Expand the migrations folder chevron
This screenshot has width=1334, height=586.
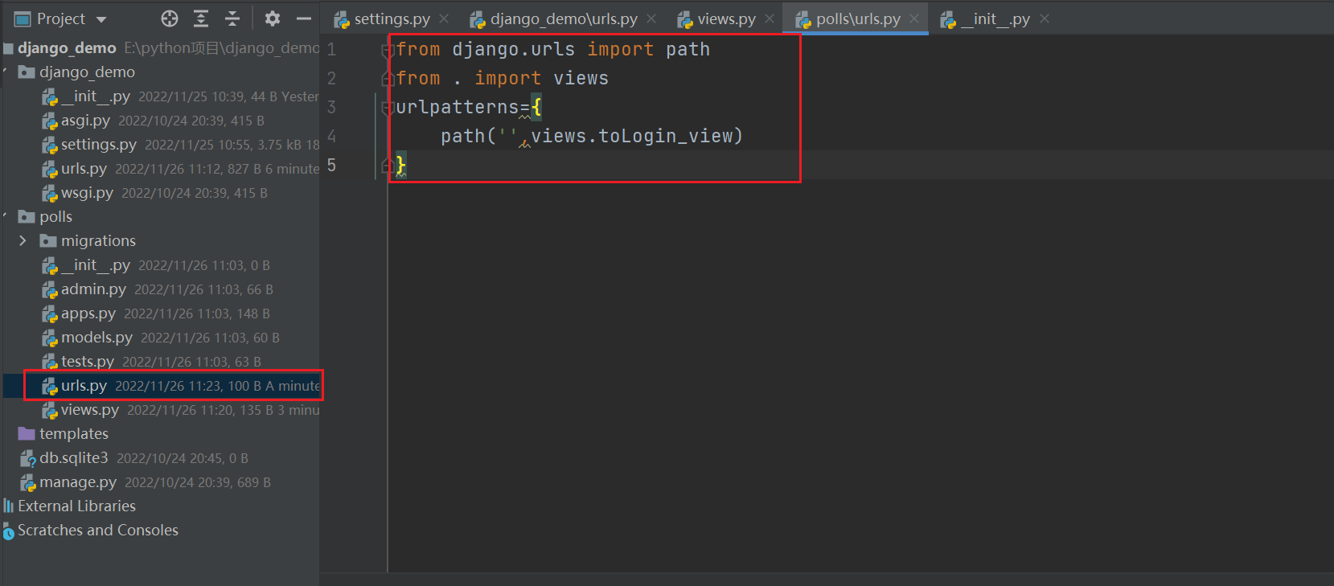coord(23,241)
